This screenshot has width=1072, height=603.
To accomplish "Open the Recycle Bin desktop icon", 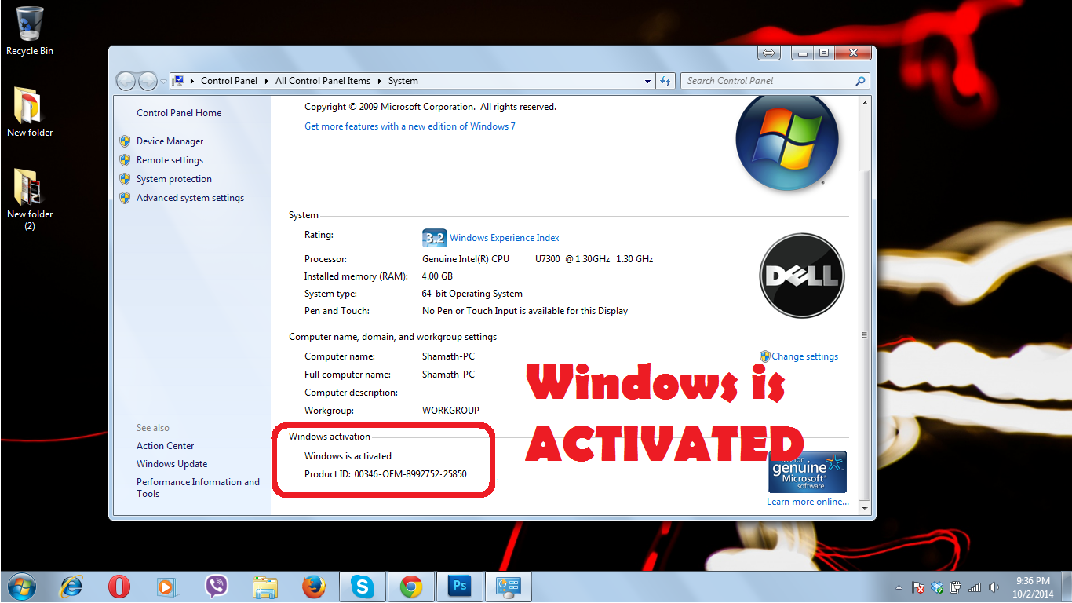I will click(x=30, y=31).
